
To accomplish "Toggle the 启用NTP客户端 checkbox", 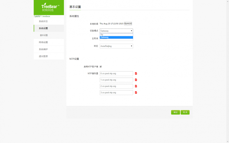I will tap(101, 67).
